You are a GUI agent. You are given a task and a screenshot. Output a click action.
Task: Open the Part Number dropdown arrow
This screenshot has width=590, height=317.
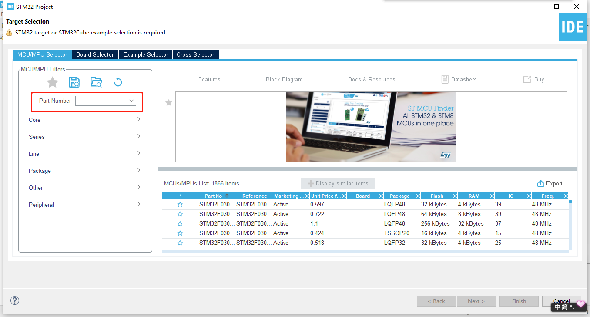[131, 101]
